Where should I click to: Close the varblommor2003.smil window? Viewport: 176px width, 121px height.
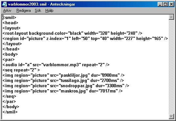171,4
